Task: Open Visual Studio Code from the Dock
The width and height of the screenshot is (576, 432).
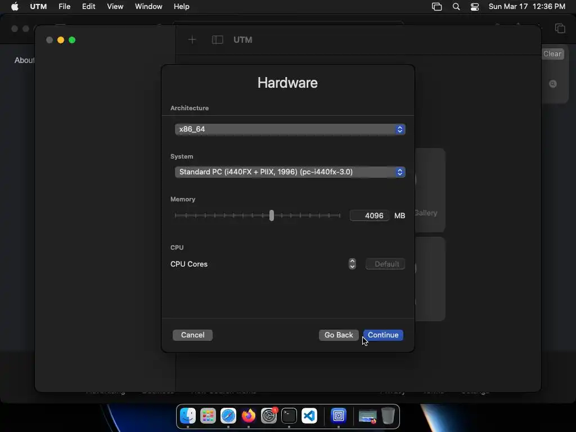Action: (x=309, y=416)
